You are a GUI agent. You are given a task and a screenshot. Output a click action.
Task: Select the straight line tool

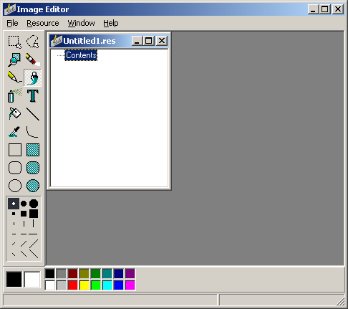tap(33, 114)
